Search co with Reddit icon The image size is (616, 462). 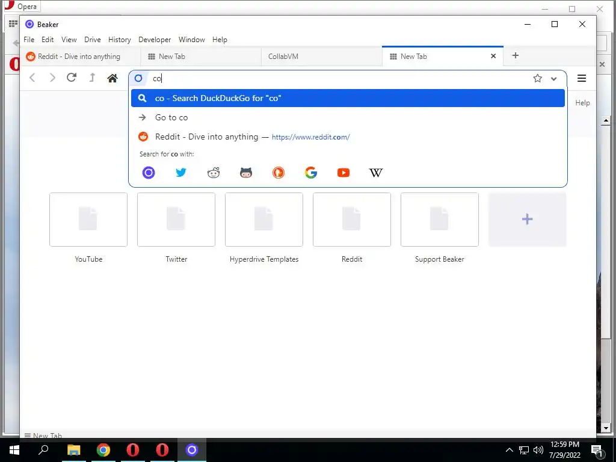point(214,173)
